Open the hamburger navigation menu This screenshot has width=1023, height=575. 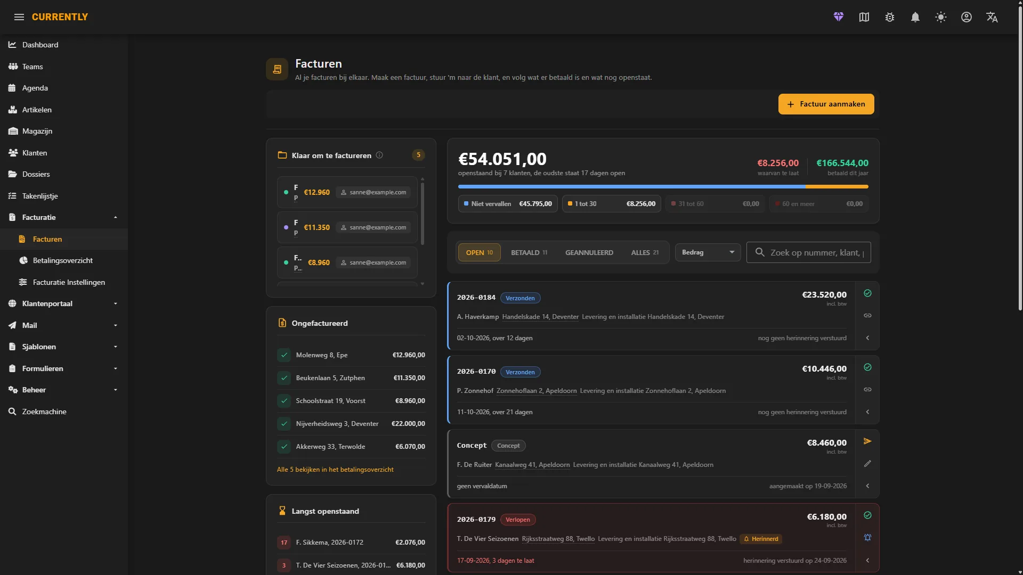[x=19, y=17]
